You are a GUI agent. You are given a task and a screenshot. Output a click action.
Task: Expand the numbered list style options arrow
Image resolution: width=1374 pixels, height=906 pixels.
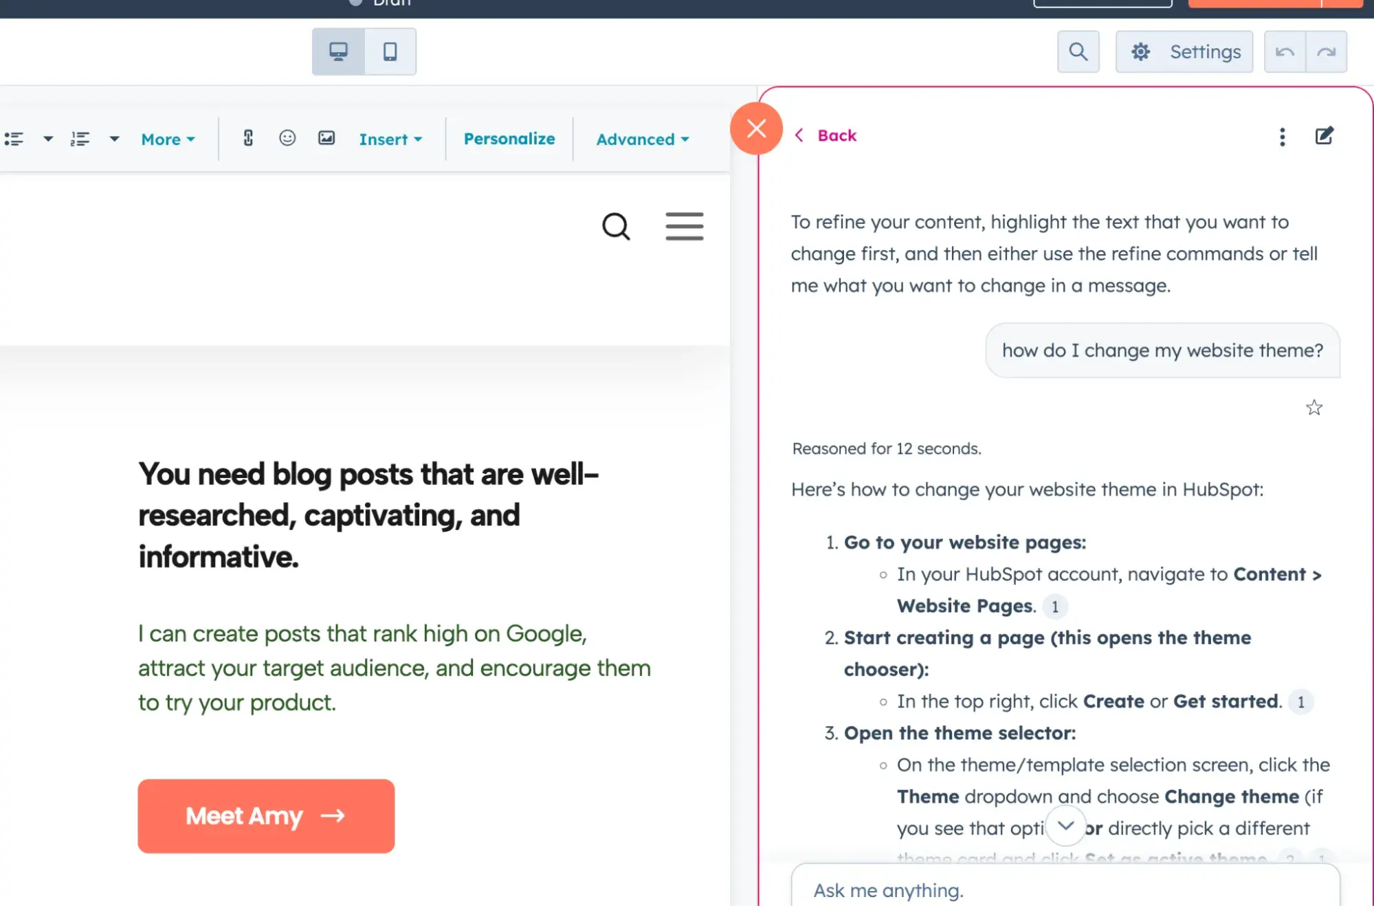tap(114, 139)
